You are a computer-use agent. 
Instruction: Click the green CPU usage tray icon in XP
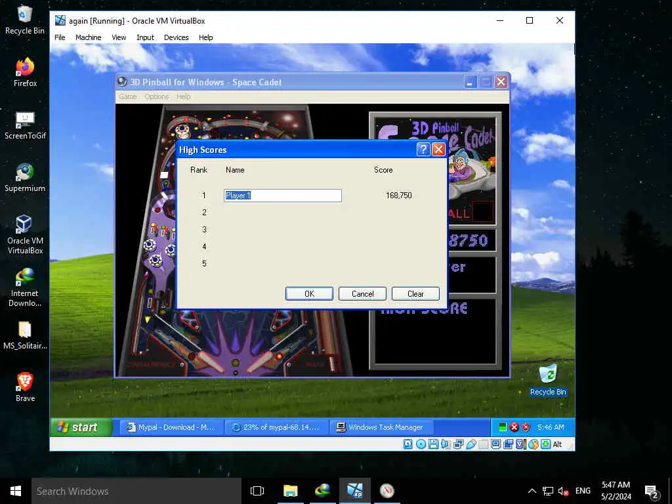click(x=503, y=427)
